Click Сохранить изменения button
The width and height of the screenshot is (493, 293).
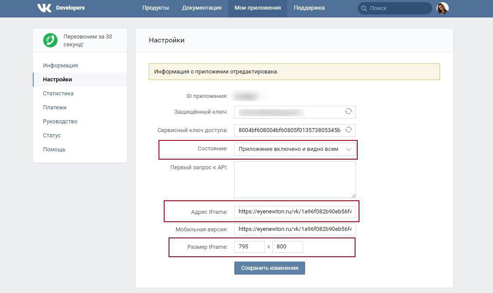[269, 268]
